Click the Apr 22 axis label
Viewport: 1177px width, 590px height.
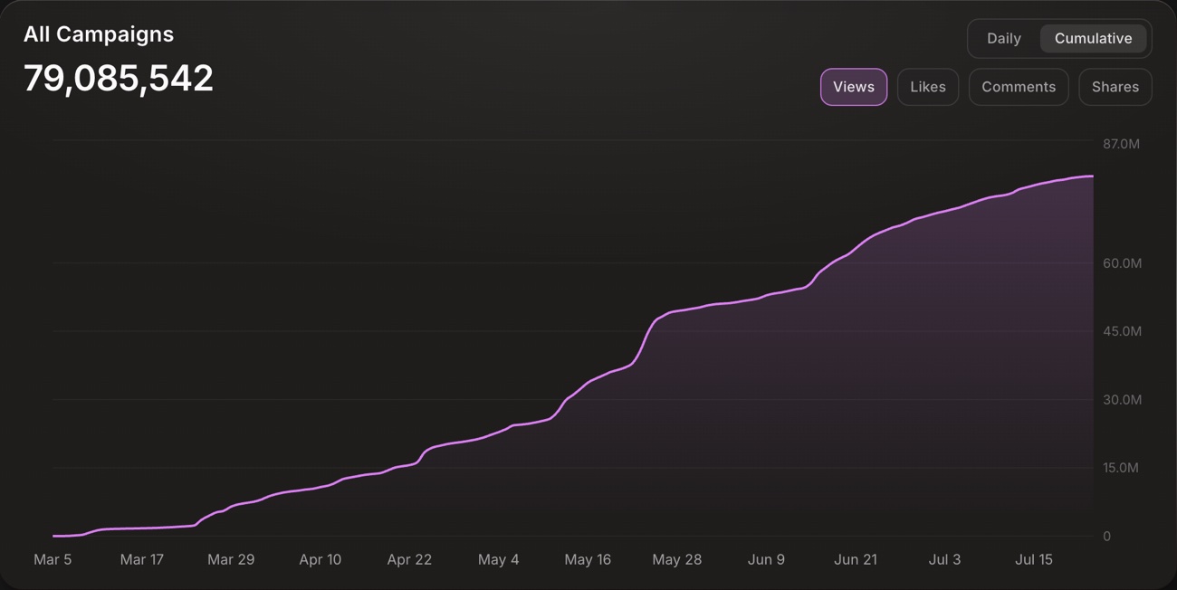409,560
